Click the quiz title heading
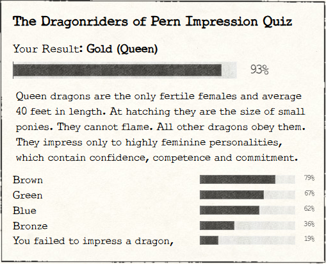 tap(152, 22)
